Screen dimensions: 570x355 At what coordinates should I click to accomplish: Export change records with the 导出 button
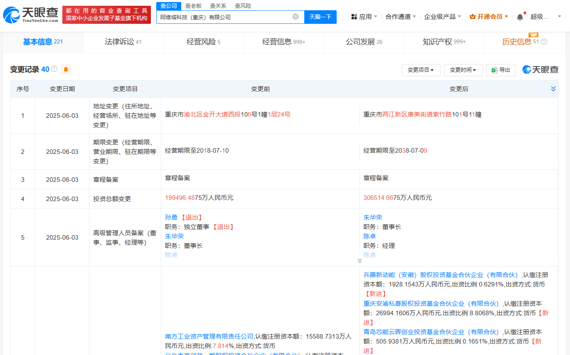point(500,70)
